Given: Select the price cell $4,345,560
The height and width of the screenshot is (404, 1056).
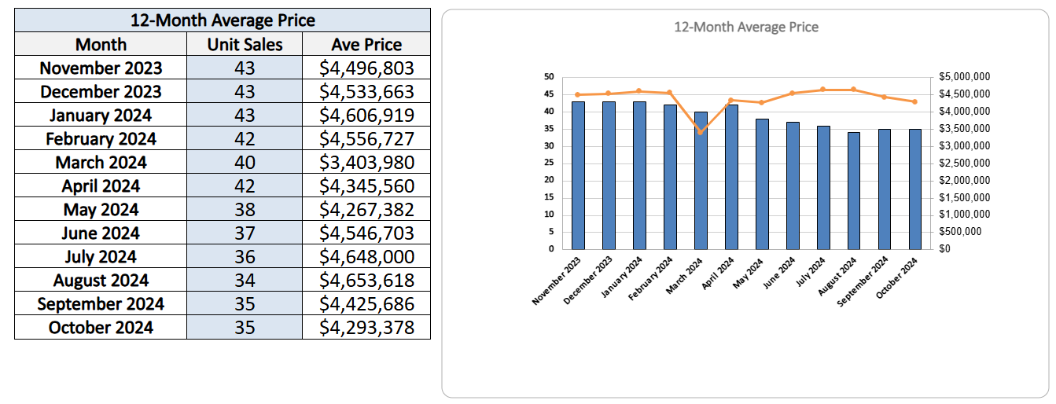Looking at the screenshot, I should [366, 185].
